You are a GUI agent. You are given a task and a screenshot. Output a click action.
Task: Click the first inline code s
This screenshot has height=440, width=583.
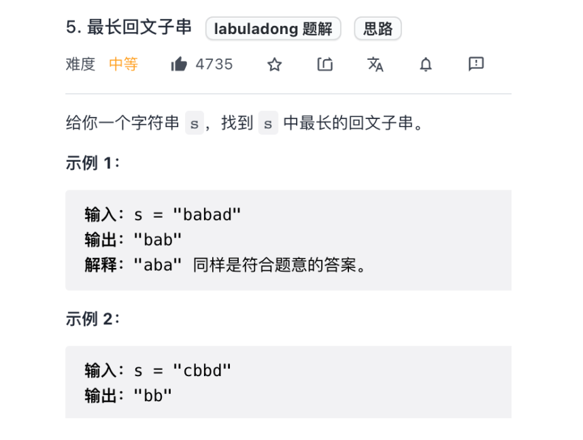(195, 123)
